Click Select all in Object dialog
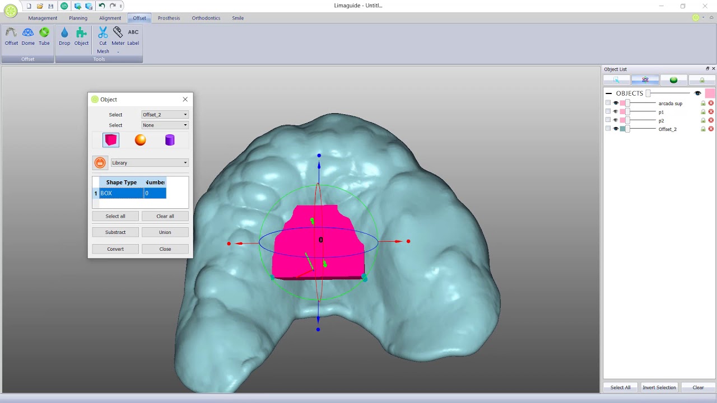Screen dimensions: 717x403 (x=115, y=216)
